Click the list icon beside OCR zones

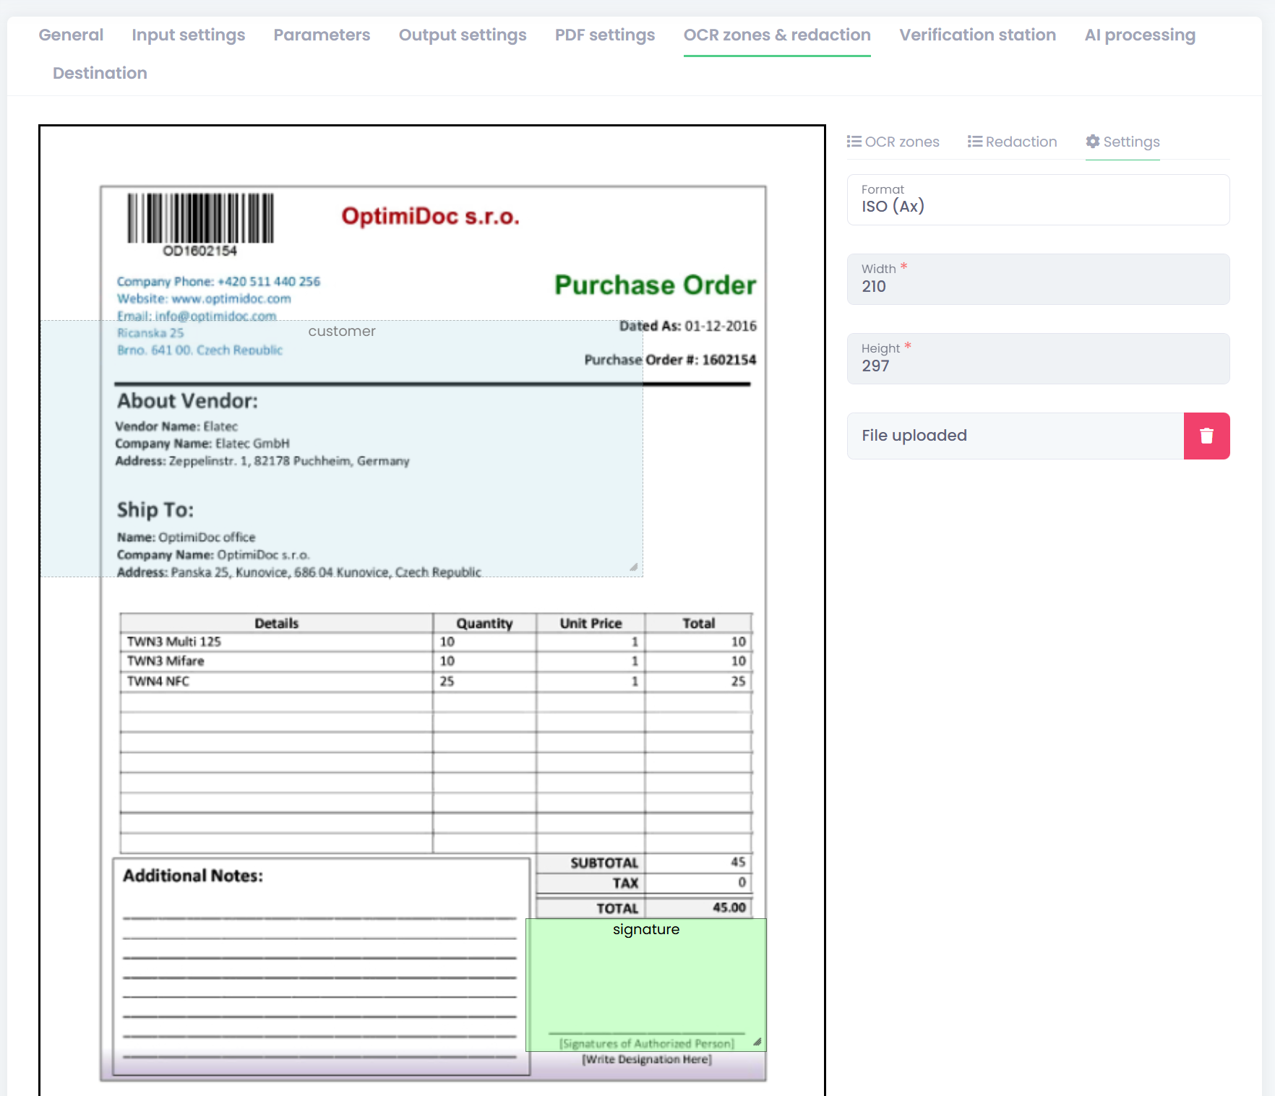854,142
